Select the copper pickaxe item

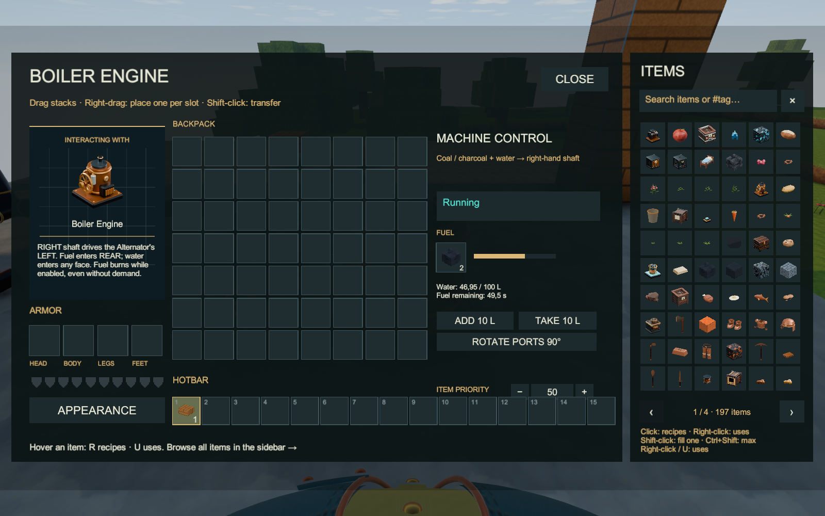coord(761,351)
